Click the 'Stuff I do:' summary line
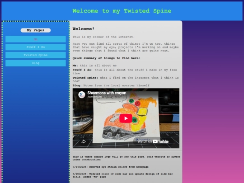 [x=125, y=71]
